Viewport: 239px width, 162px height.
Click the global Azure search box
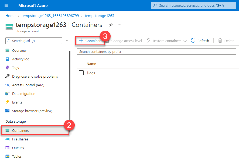point(193,5)
